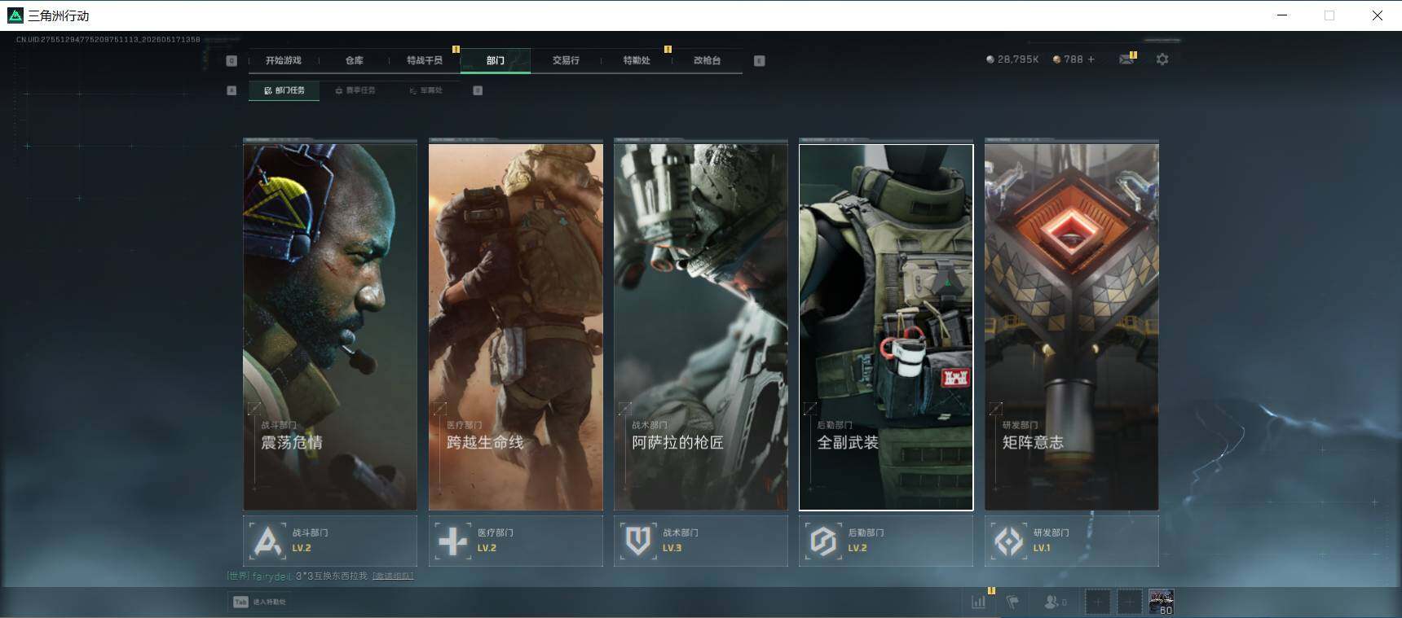
Task: Switch to the 改枪台 tab
Action: 707,60
